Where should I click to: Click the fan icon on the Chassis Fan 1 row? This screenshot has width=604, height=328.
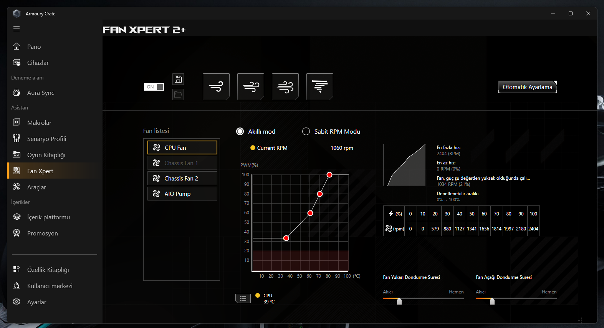(x=156, y=163)
